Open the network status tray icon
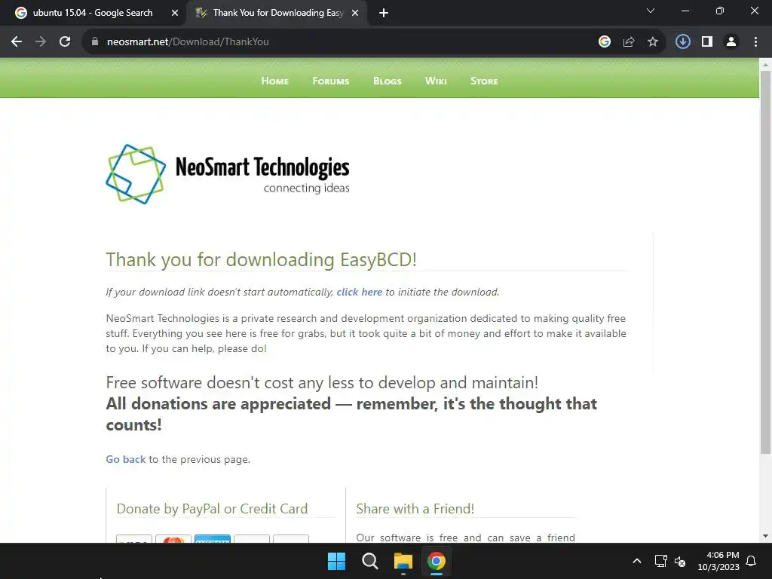 click(x=660, y=561)
